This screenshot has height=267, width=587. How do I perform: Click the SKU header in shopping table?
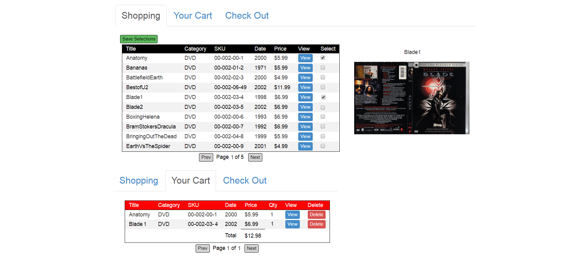(x=220, y=49)
